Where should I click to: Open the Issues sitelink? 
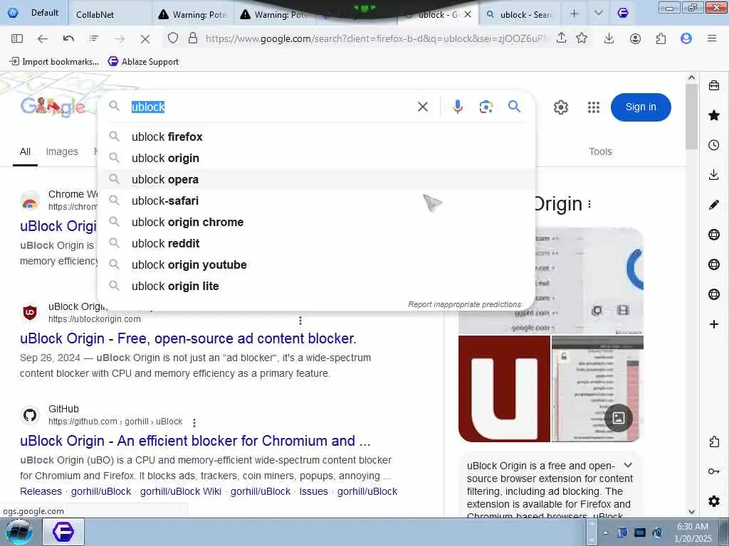coord(314,491)
